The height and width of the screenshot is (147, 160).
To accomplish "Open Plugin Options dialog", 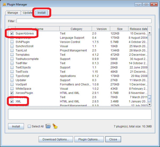I will [x=89, y=139].
